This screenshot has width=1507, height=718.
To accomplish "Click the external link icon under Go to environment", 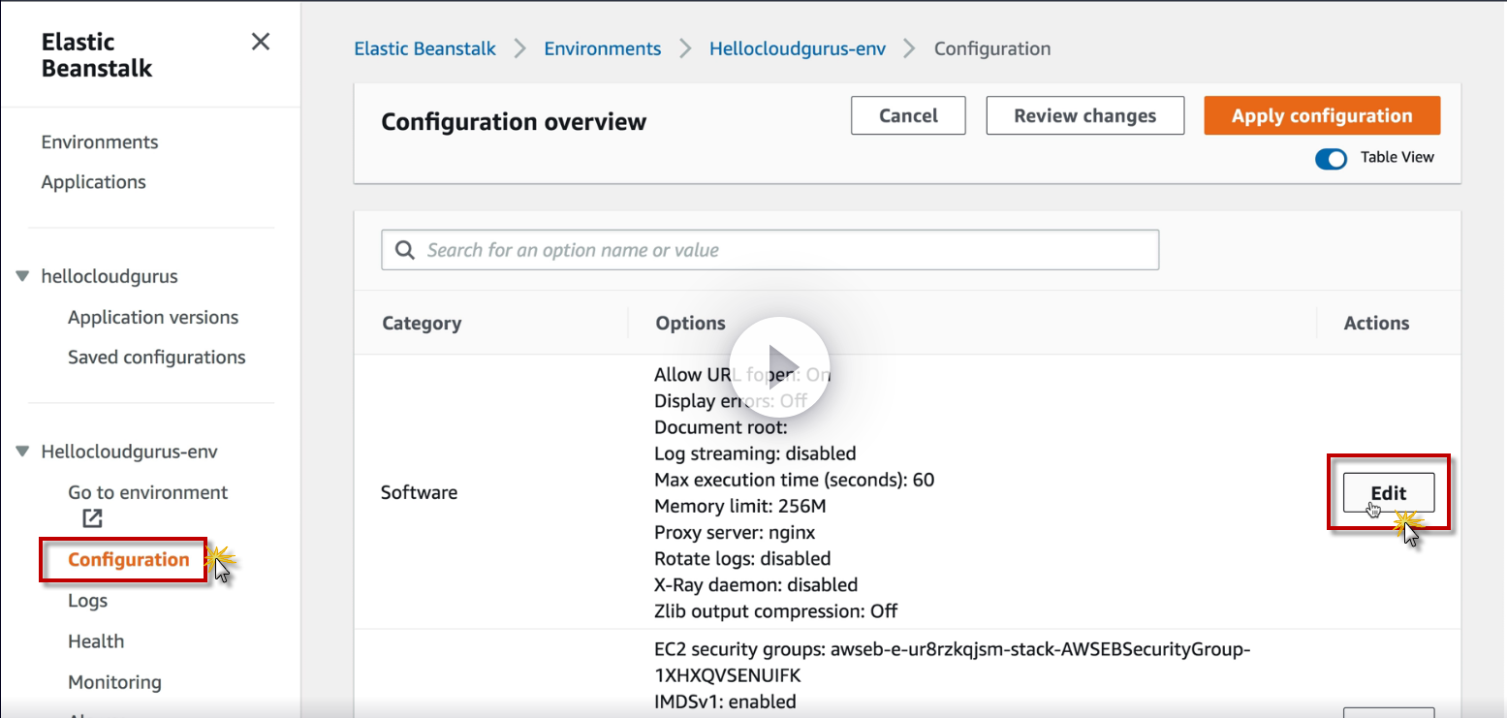I will pyautogui.click(x=92, y=518).
